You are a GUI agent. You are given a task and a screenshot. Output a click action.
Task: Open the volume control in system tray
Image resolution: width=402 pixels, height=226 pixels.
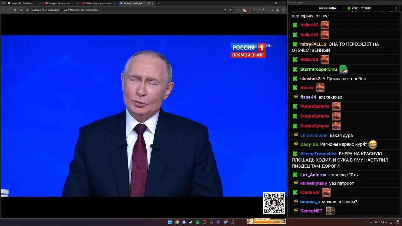[386, 222]
